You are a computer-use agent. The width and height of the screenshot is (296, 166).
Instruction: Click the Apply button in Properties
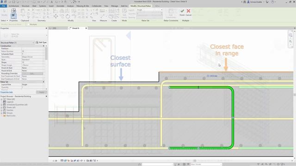click(x=41, y=92)
